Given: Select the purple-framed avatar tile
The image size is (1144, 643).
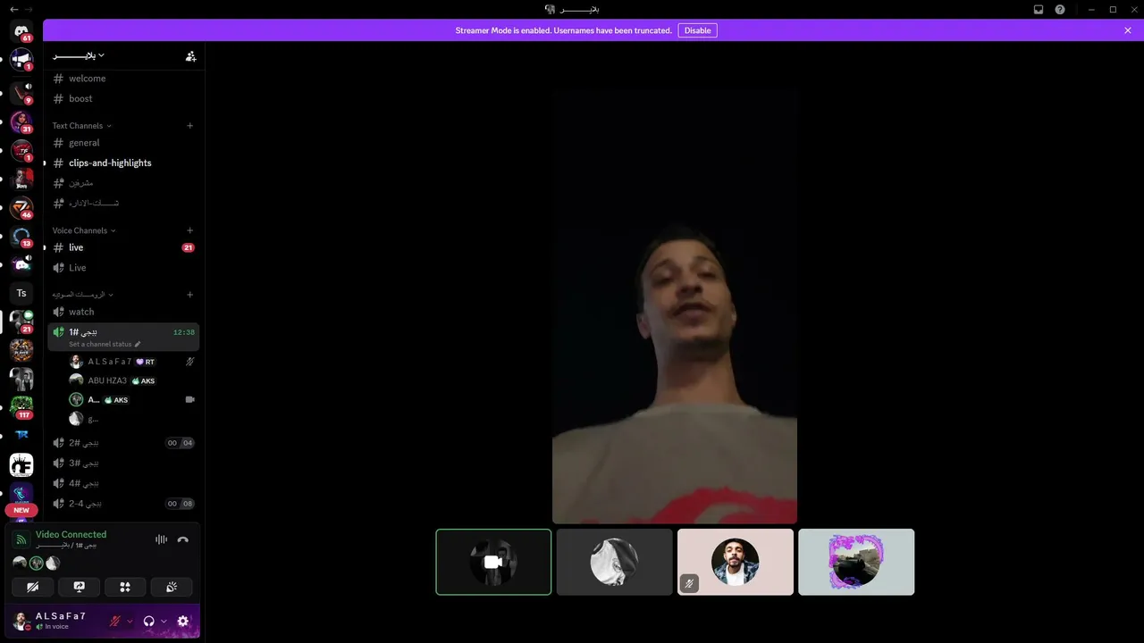Looking at the screenshot, I should click(x=856, y=562).
